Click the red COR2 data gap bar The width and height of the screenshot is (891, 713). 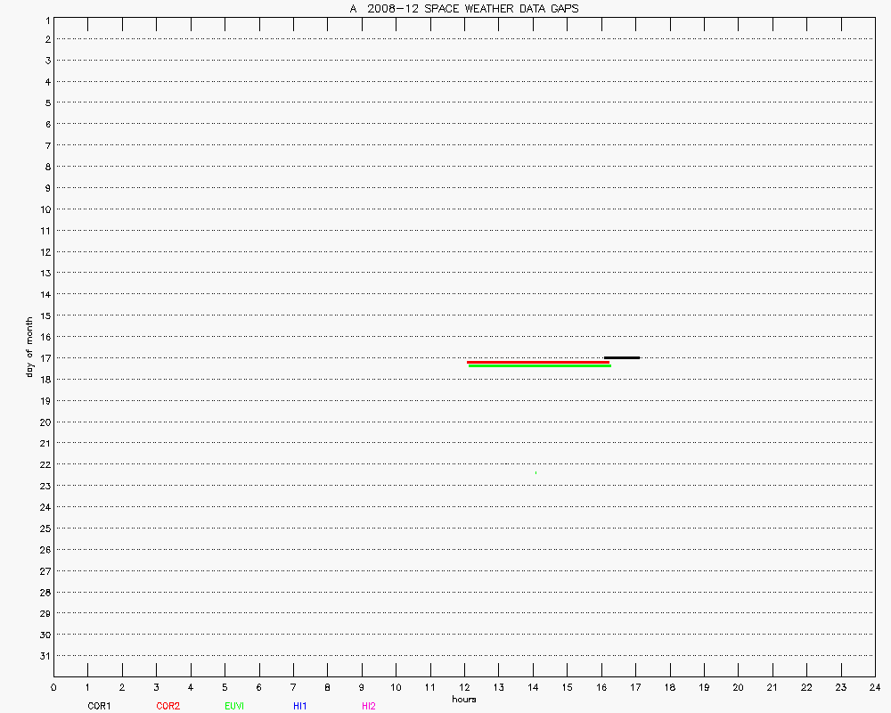click(x=538, y=362)
